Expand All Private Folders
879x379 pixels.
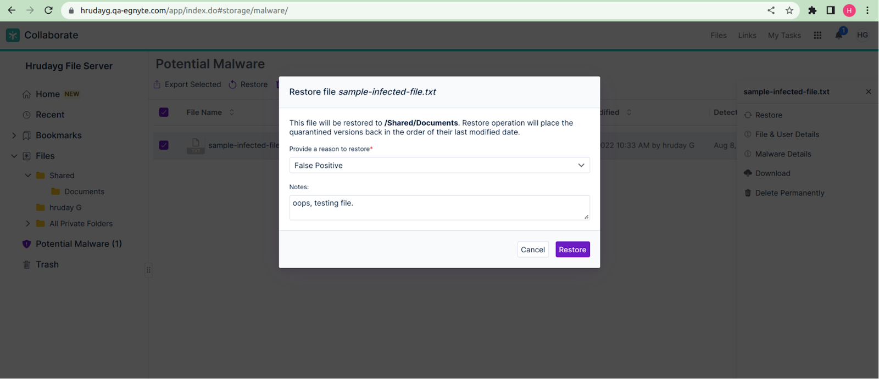pyautogui.click(x=28, y=224)
